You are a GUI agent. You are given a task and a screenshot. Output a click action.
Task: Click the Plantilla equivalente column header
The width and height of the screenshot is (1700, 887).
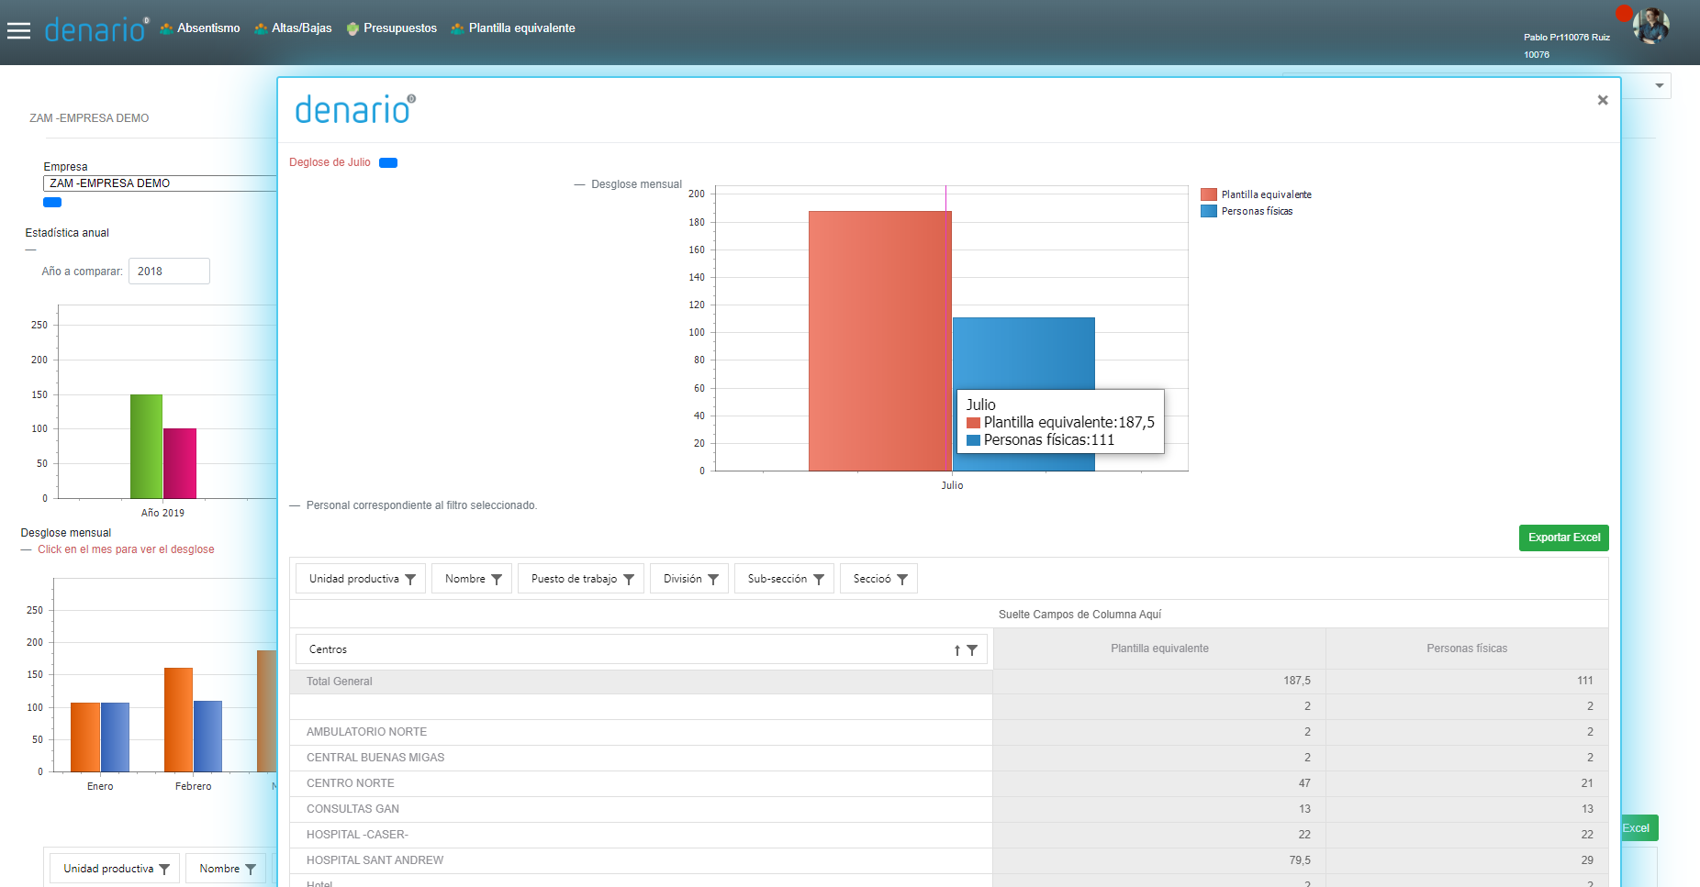tap(1159, 649)
